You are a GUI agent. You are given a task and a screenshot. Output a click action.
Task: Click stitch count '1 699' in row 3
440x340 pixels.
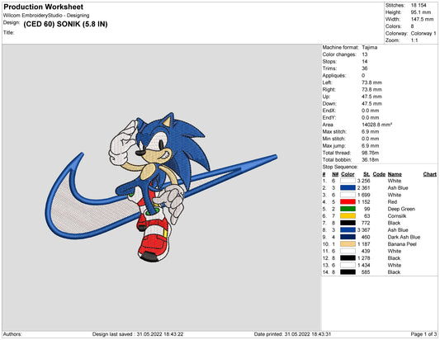click(363, 195)
